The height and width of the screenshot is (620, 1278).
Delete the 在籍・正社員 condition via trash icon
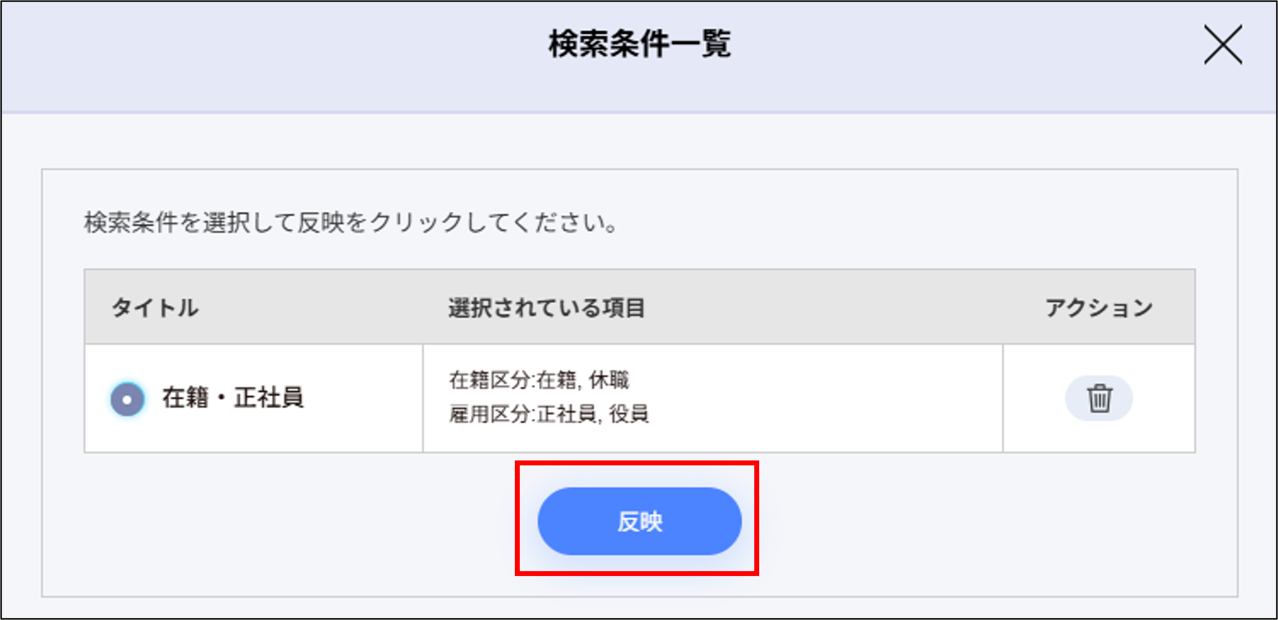[x=1099, y=399]
